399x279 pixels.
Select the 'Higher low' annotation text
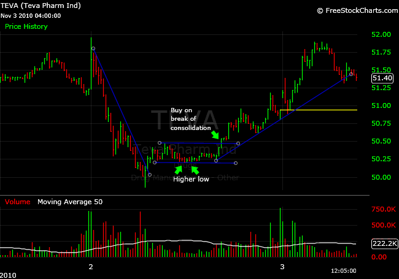(x=191, y=179)
